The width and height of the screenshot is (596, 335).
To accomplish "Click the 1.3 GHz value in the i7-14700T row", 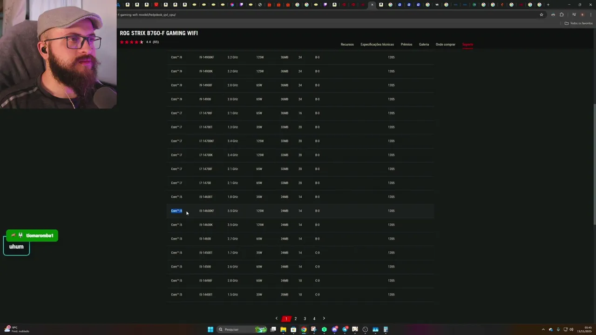I will [233, 127].
